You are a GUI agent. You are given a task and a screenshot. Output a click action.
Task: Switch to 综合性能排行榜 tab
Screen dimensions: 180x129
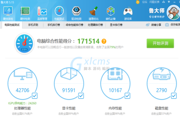point(75,25)
